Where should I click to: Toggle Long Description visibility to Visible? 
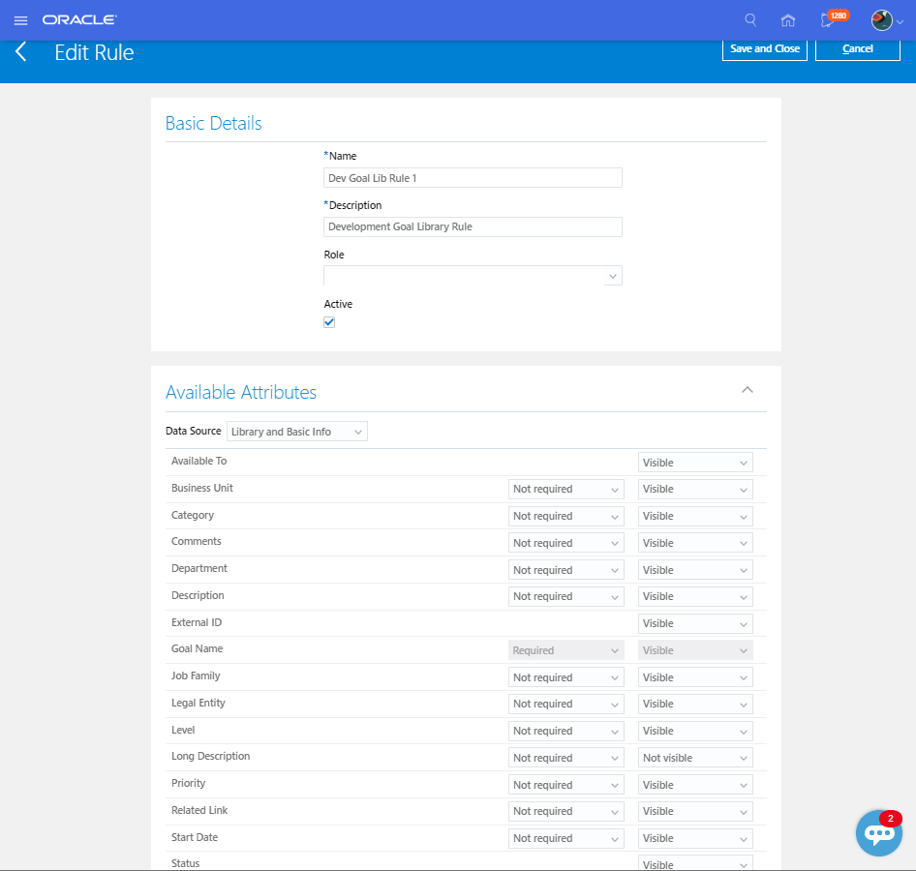pyautogui.click(x=694, y=757)
